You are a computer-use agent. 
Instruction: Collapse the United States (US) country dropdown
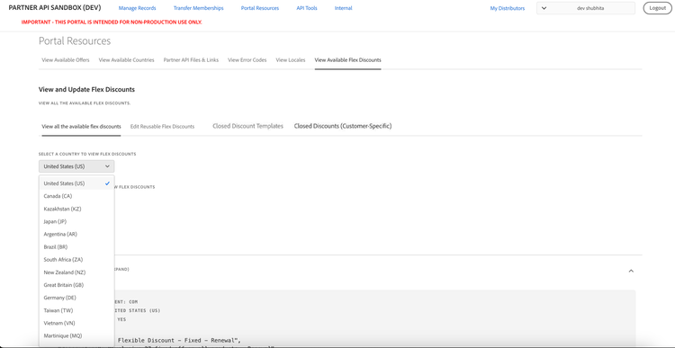(76, 166)
